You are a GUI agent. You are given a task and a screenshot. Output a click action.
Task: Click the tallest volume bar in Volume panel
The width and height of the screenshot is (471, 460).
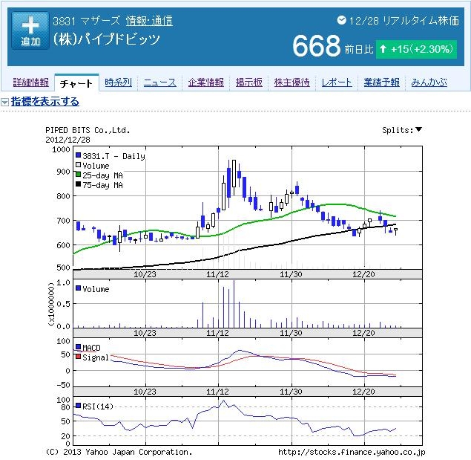(234, 304)
